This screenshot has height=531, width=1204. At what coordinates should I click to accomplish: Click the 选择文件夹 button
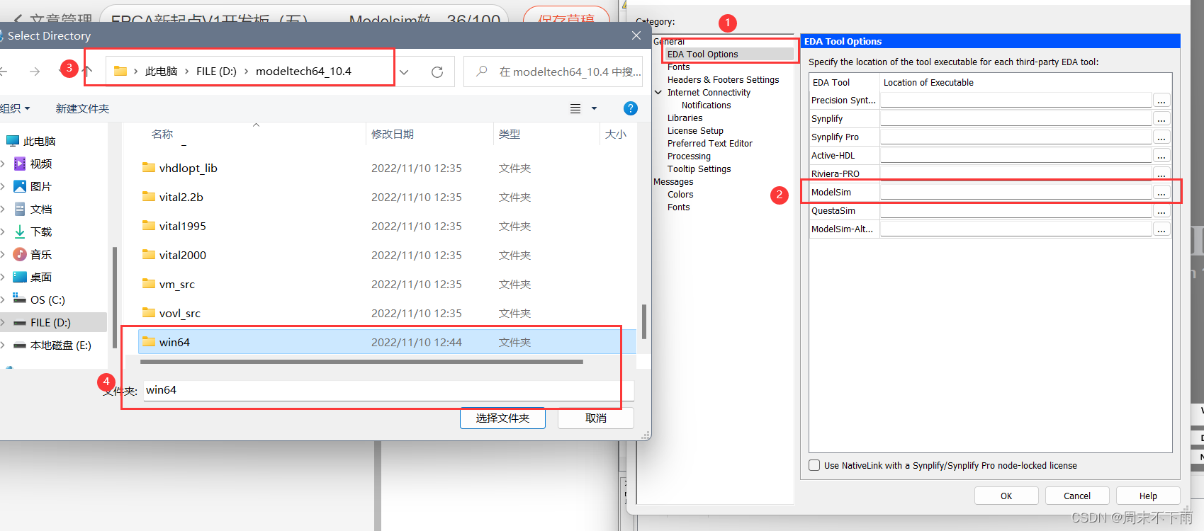(502, 418)
